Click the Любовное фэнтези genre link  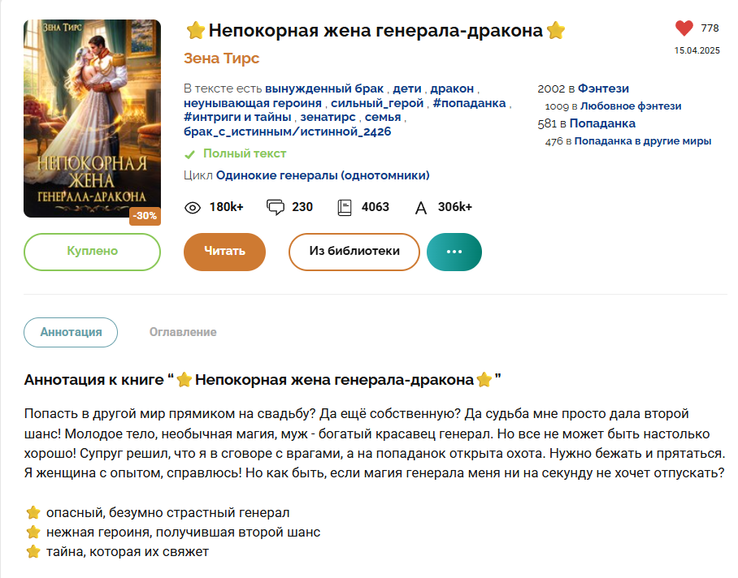tap(631, 106)
